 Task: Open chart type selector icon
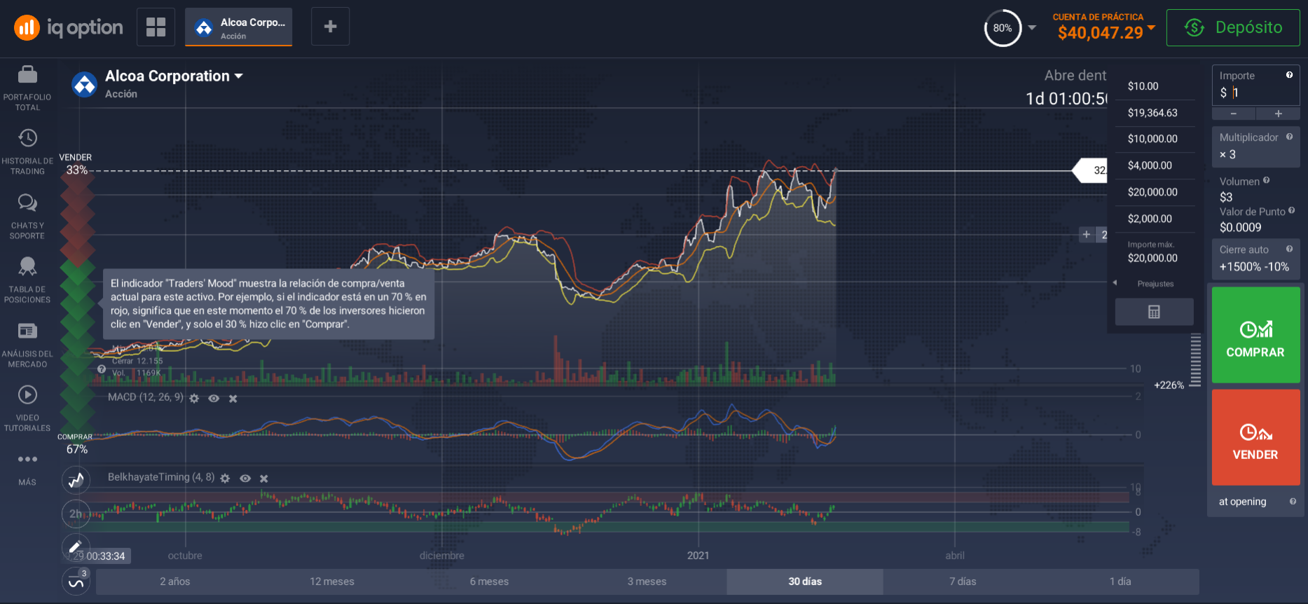[x=76, y=480]
